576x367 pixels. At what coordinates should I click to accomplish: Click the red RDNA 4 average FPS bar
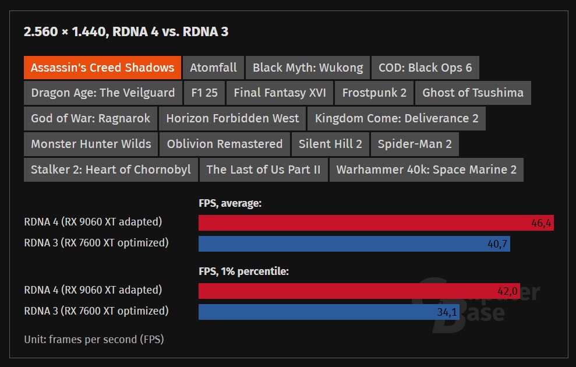(376, 223)
